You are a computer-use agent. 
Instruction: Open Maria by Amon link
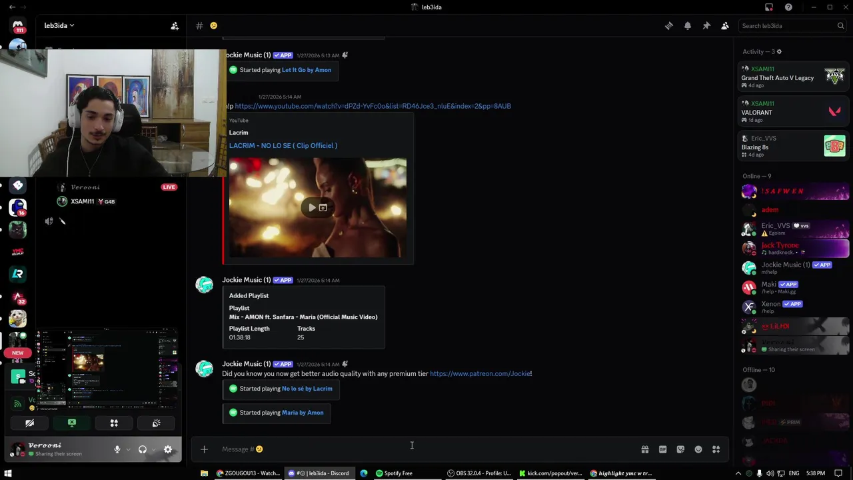click(x=303, y=413)
